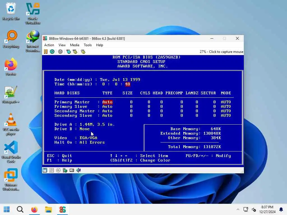Click the Drive A '1.44M, 3.5 in.' value

coord(97,125)
